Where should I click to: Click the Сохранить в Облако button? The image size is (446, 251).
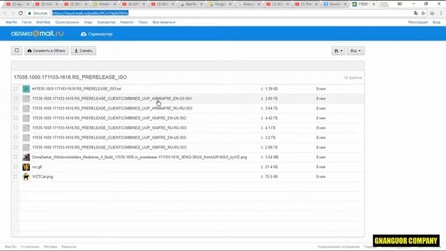click(47, 51)
